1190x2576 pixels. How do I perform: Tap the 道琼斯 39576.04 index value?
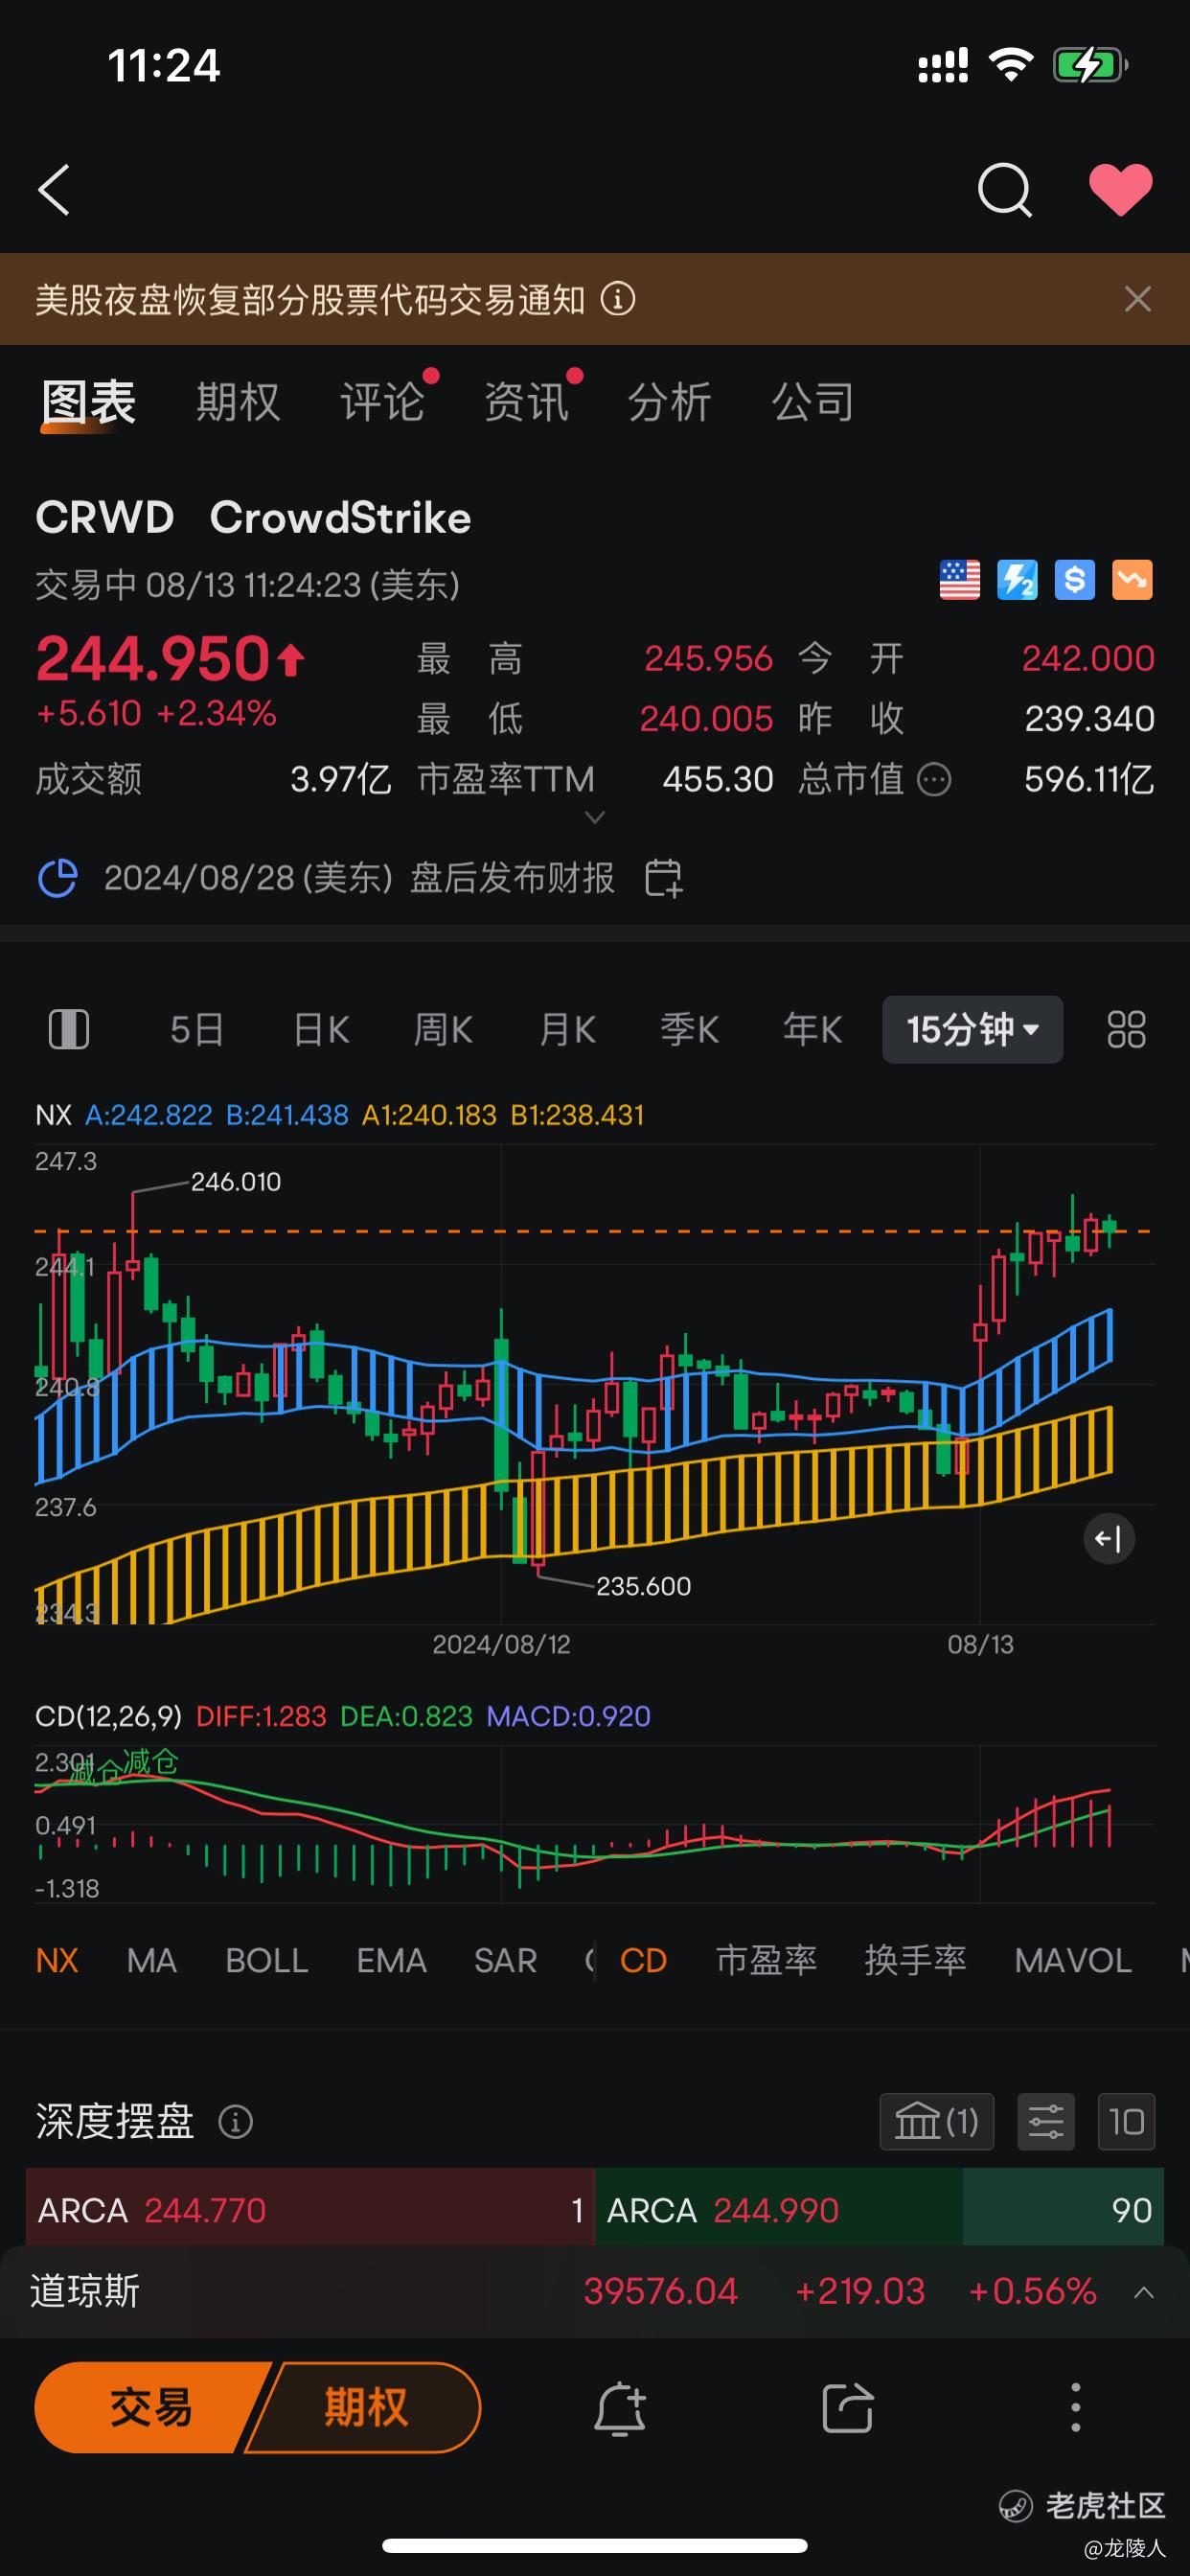[661, 2291]
